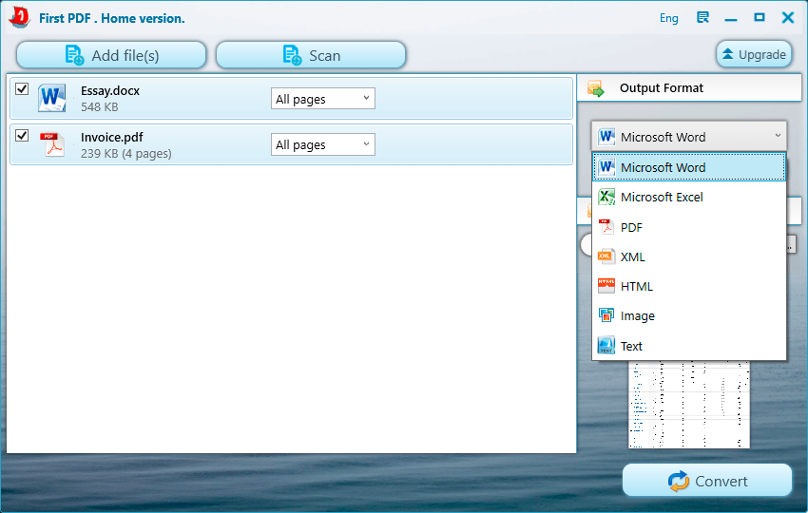
Task: Click the PDF icon in the dropdown list
Action: pos(606,227)
